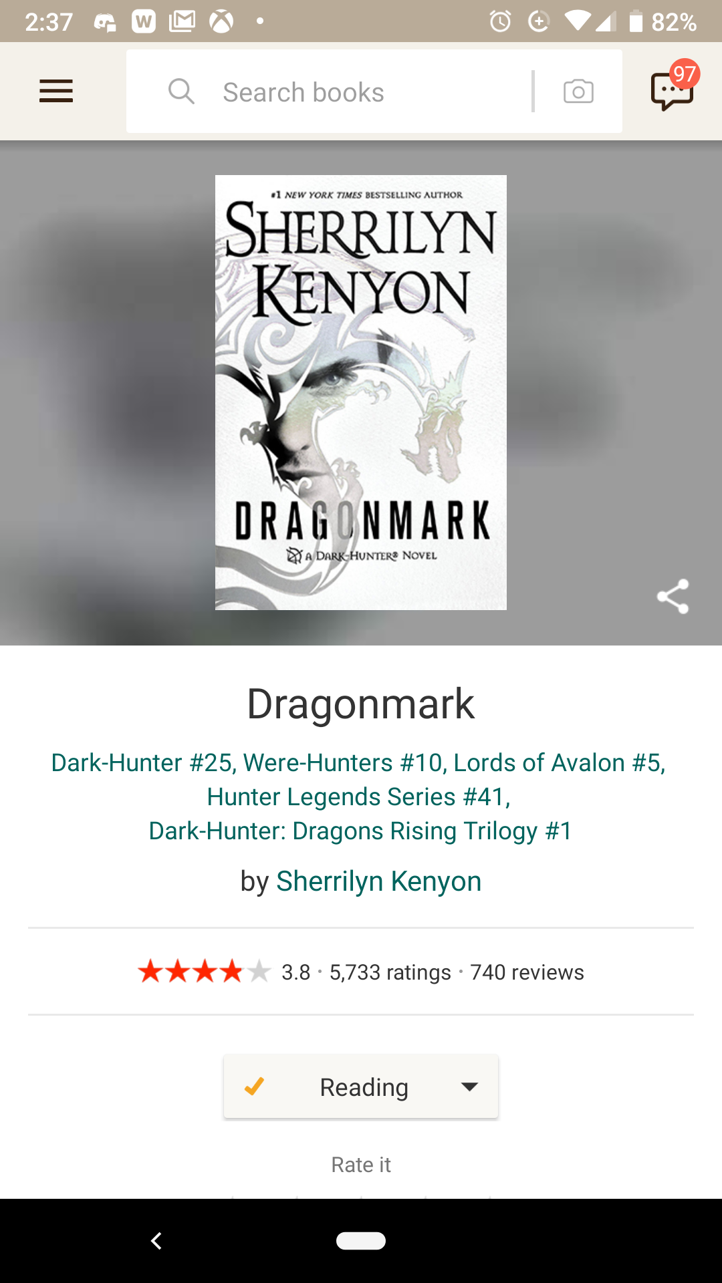Open notifications with 97 badge

pyautogui.click(x=674, y=88)
